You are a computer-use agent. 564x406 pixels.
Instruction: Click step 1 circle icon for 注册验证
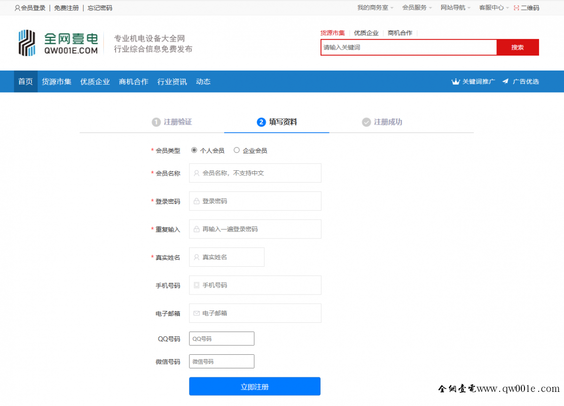pos(156,122)
